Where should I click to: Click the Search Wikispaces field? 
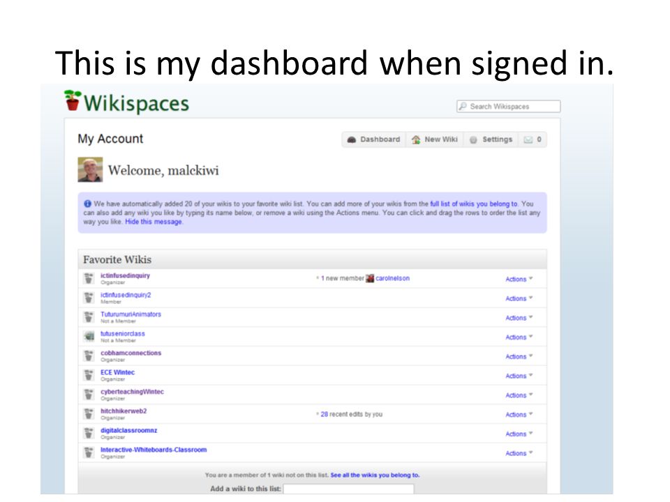509,106
